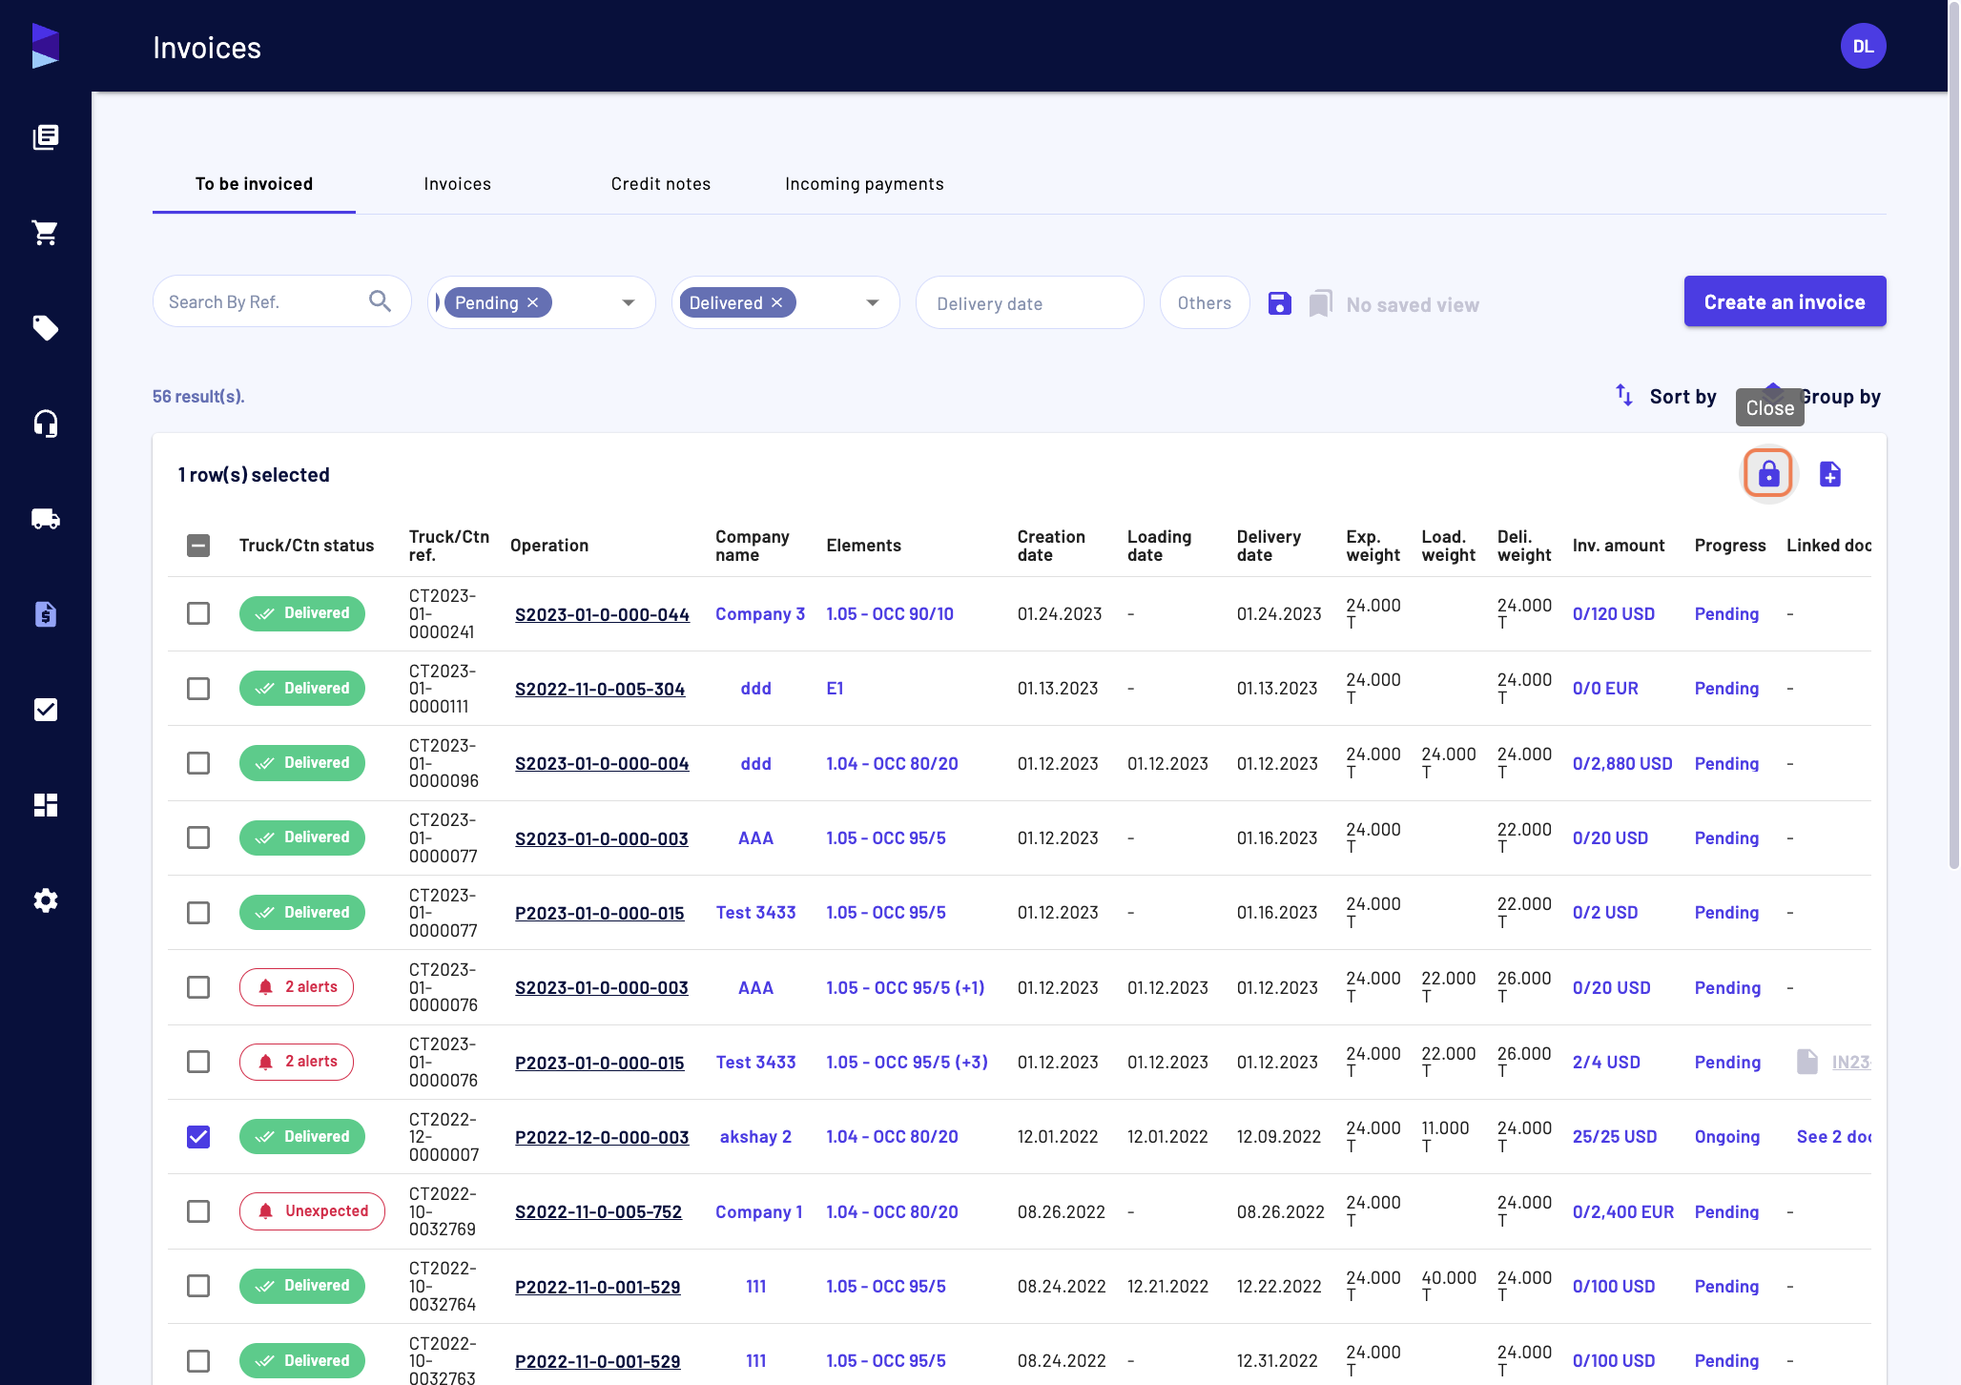Check the row for S2022-11-0-005-752
Viewport: 1961px width, 1385px height.
click(x=198, y=1211)
